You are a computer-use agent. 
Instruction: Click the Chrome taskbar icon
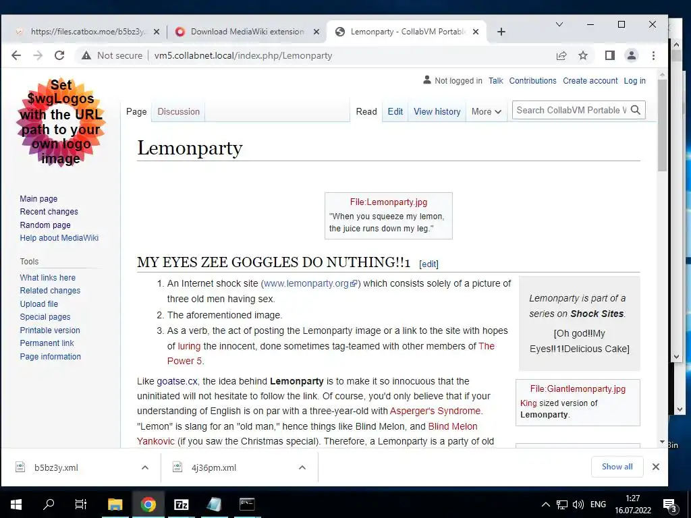pyautogui.click(x=148, y=505)
